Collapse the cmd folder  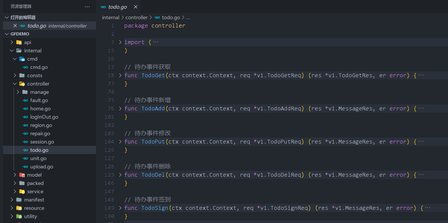[x=15, y=59]
